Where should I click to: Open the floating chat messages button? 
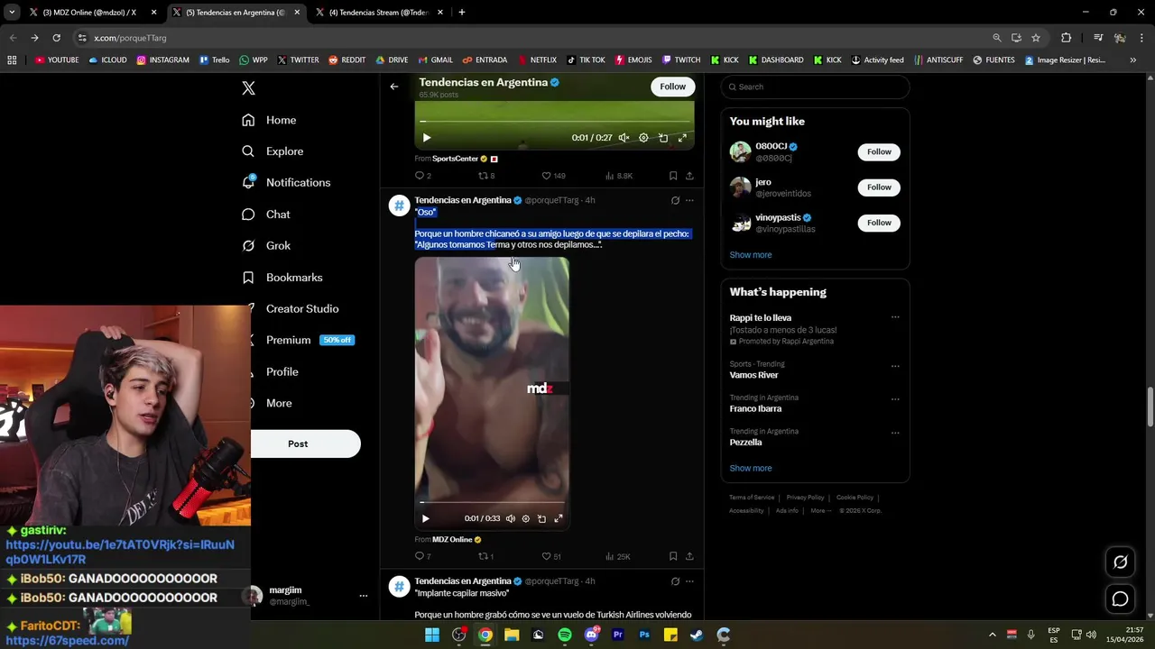(x=1120, y=599)
